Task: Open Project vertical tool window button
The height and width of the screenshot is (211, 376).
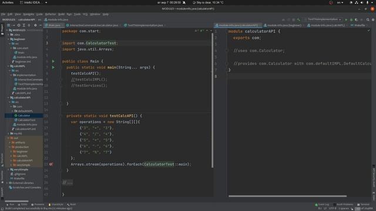Action: click(x=2, y=29)
